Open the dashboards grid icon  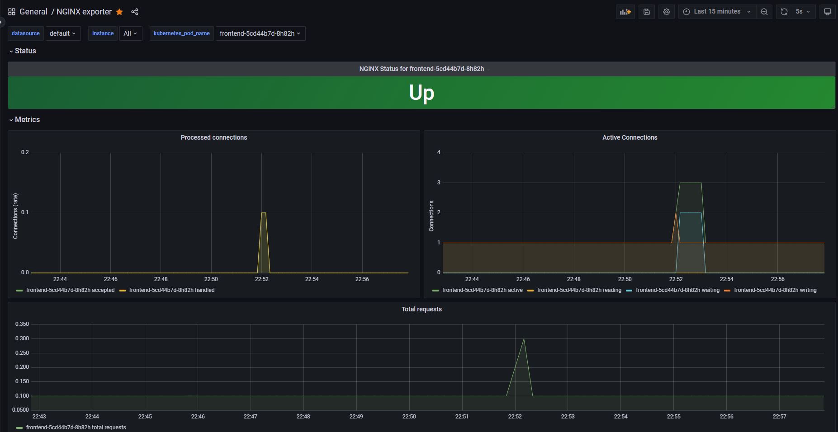(12, 12)
